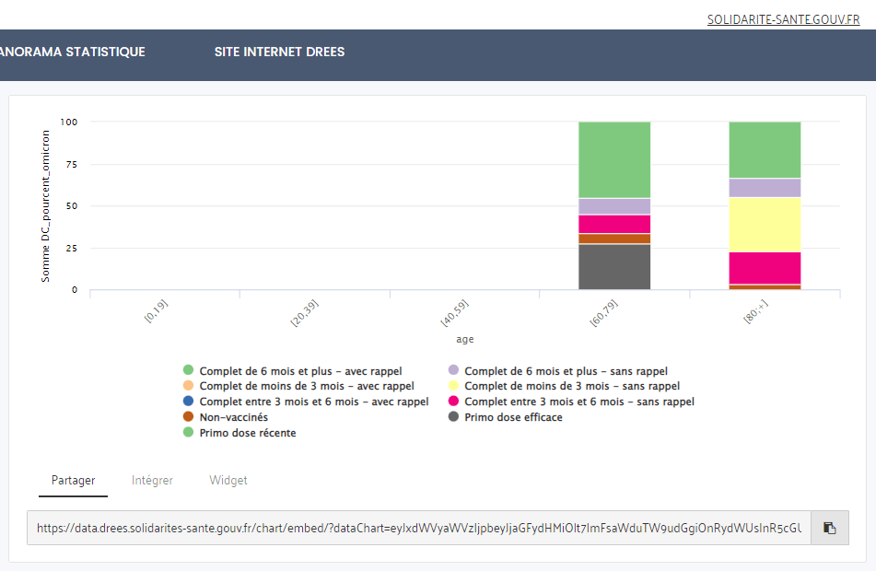
Task: Toggle 'Complet de moins de 3 mois – sans rappel'
Action: coord(571,387)
